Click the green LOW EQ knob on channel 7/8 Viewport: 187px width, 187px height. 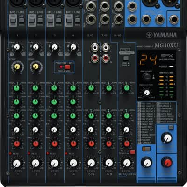(x=109, y=116)
